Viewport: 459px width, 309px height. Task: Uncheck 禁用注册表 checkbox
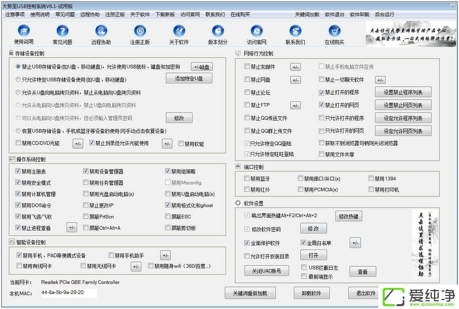(18, 171)
